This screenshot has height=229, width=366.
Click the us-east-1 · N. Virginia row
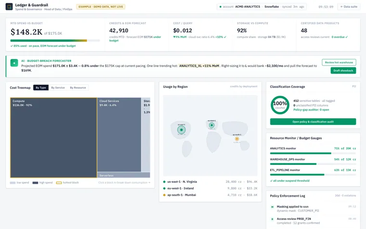click(x=210, y=182)
